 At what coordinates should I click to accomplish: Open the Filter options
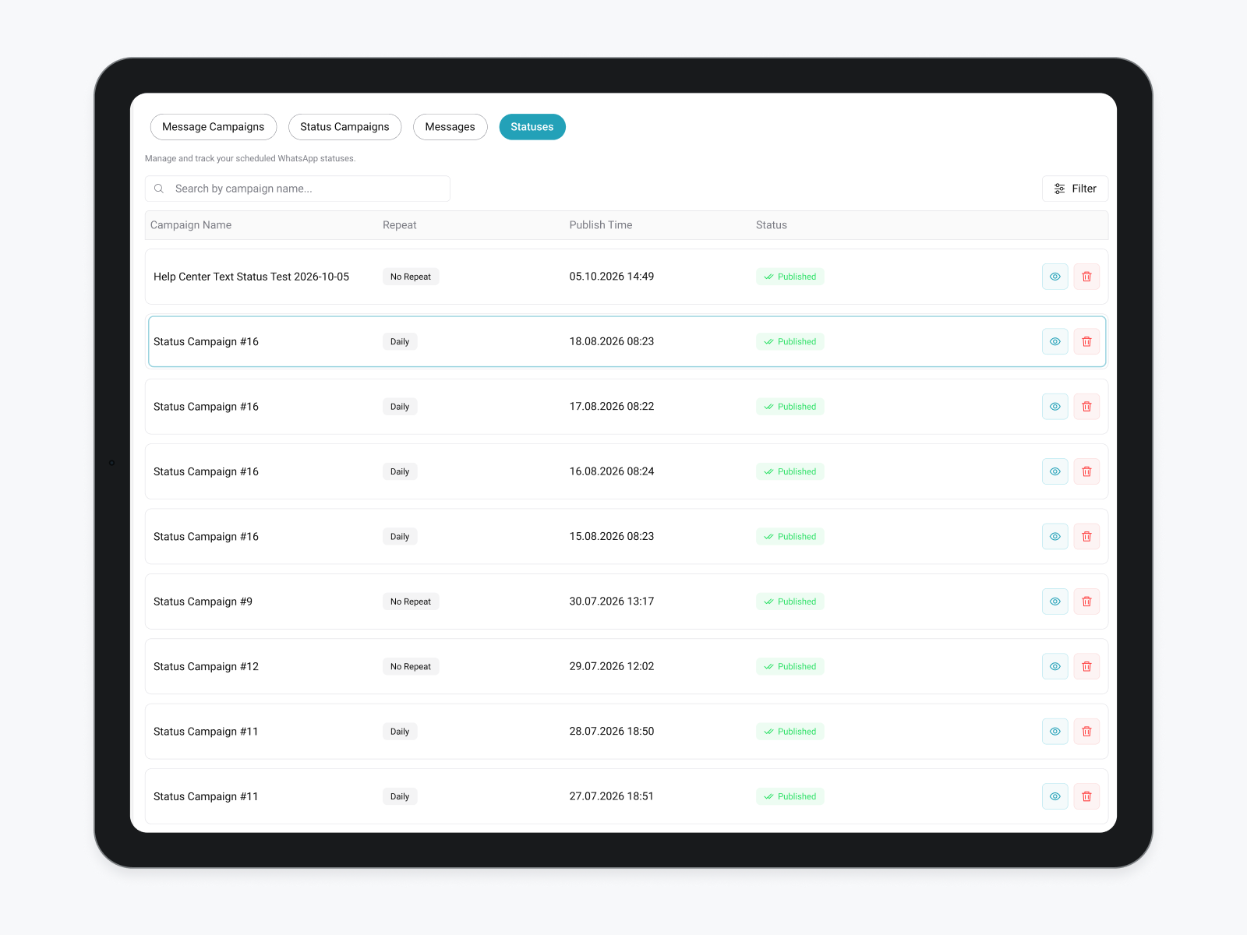click(x=1075, y=189)
